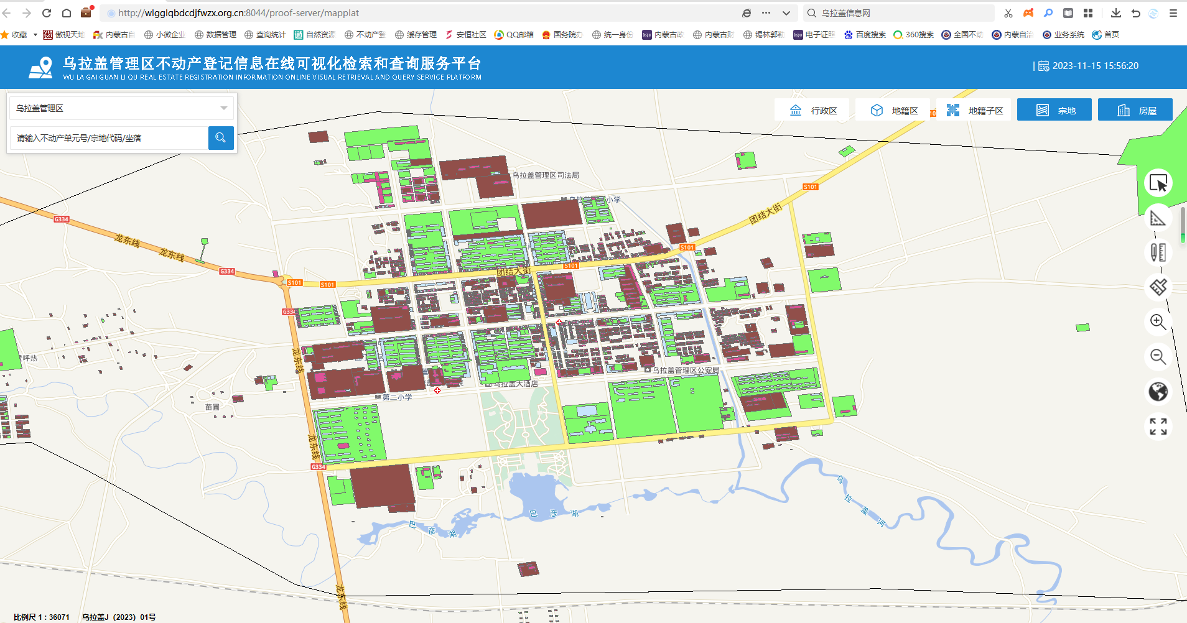Open the 数据管理 bookmark
This screenshot has width=1187, height=623.
pyautogui.click(x=215, y=35)
